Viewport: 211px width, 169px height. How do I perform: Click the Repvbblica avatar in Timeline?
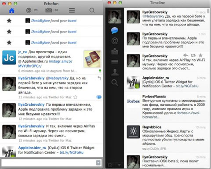click(133, 132)
